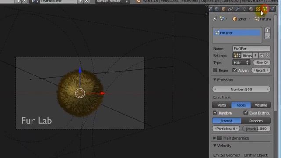Add new particle settings plus icon

point(262,56)
